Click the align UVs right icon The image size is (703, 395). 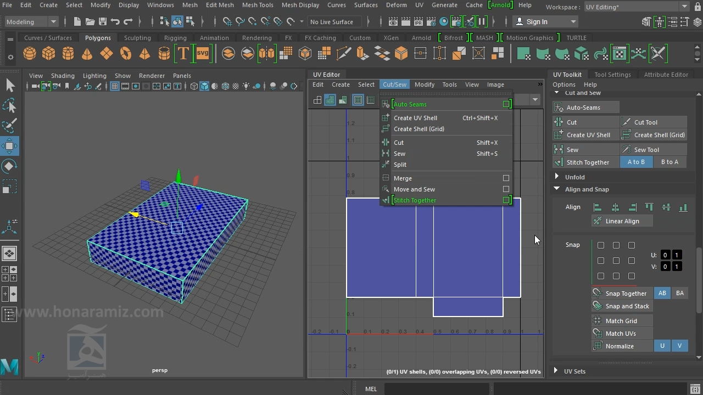pyautogui.click(x=632, y=207)
